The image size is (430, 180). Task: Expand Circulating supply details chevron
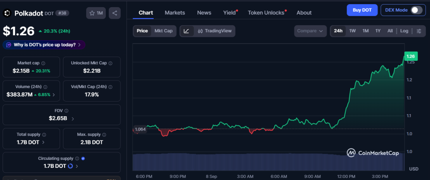(x=77, y=166)
